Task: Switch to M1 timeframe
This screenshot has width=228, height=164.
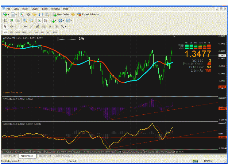Action: click(5, 33)
